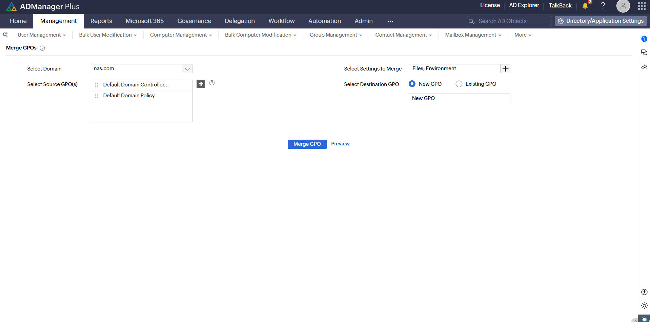Expand the Bulk Computer Modification menu

[261, 35]
